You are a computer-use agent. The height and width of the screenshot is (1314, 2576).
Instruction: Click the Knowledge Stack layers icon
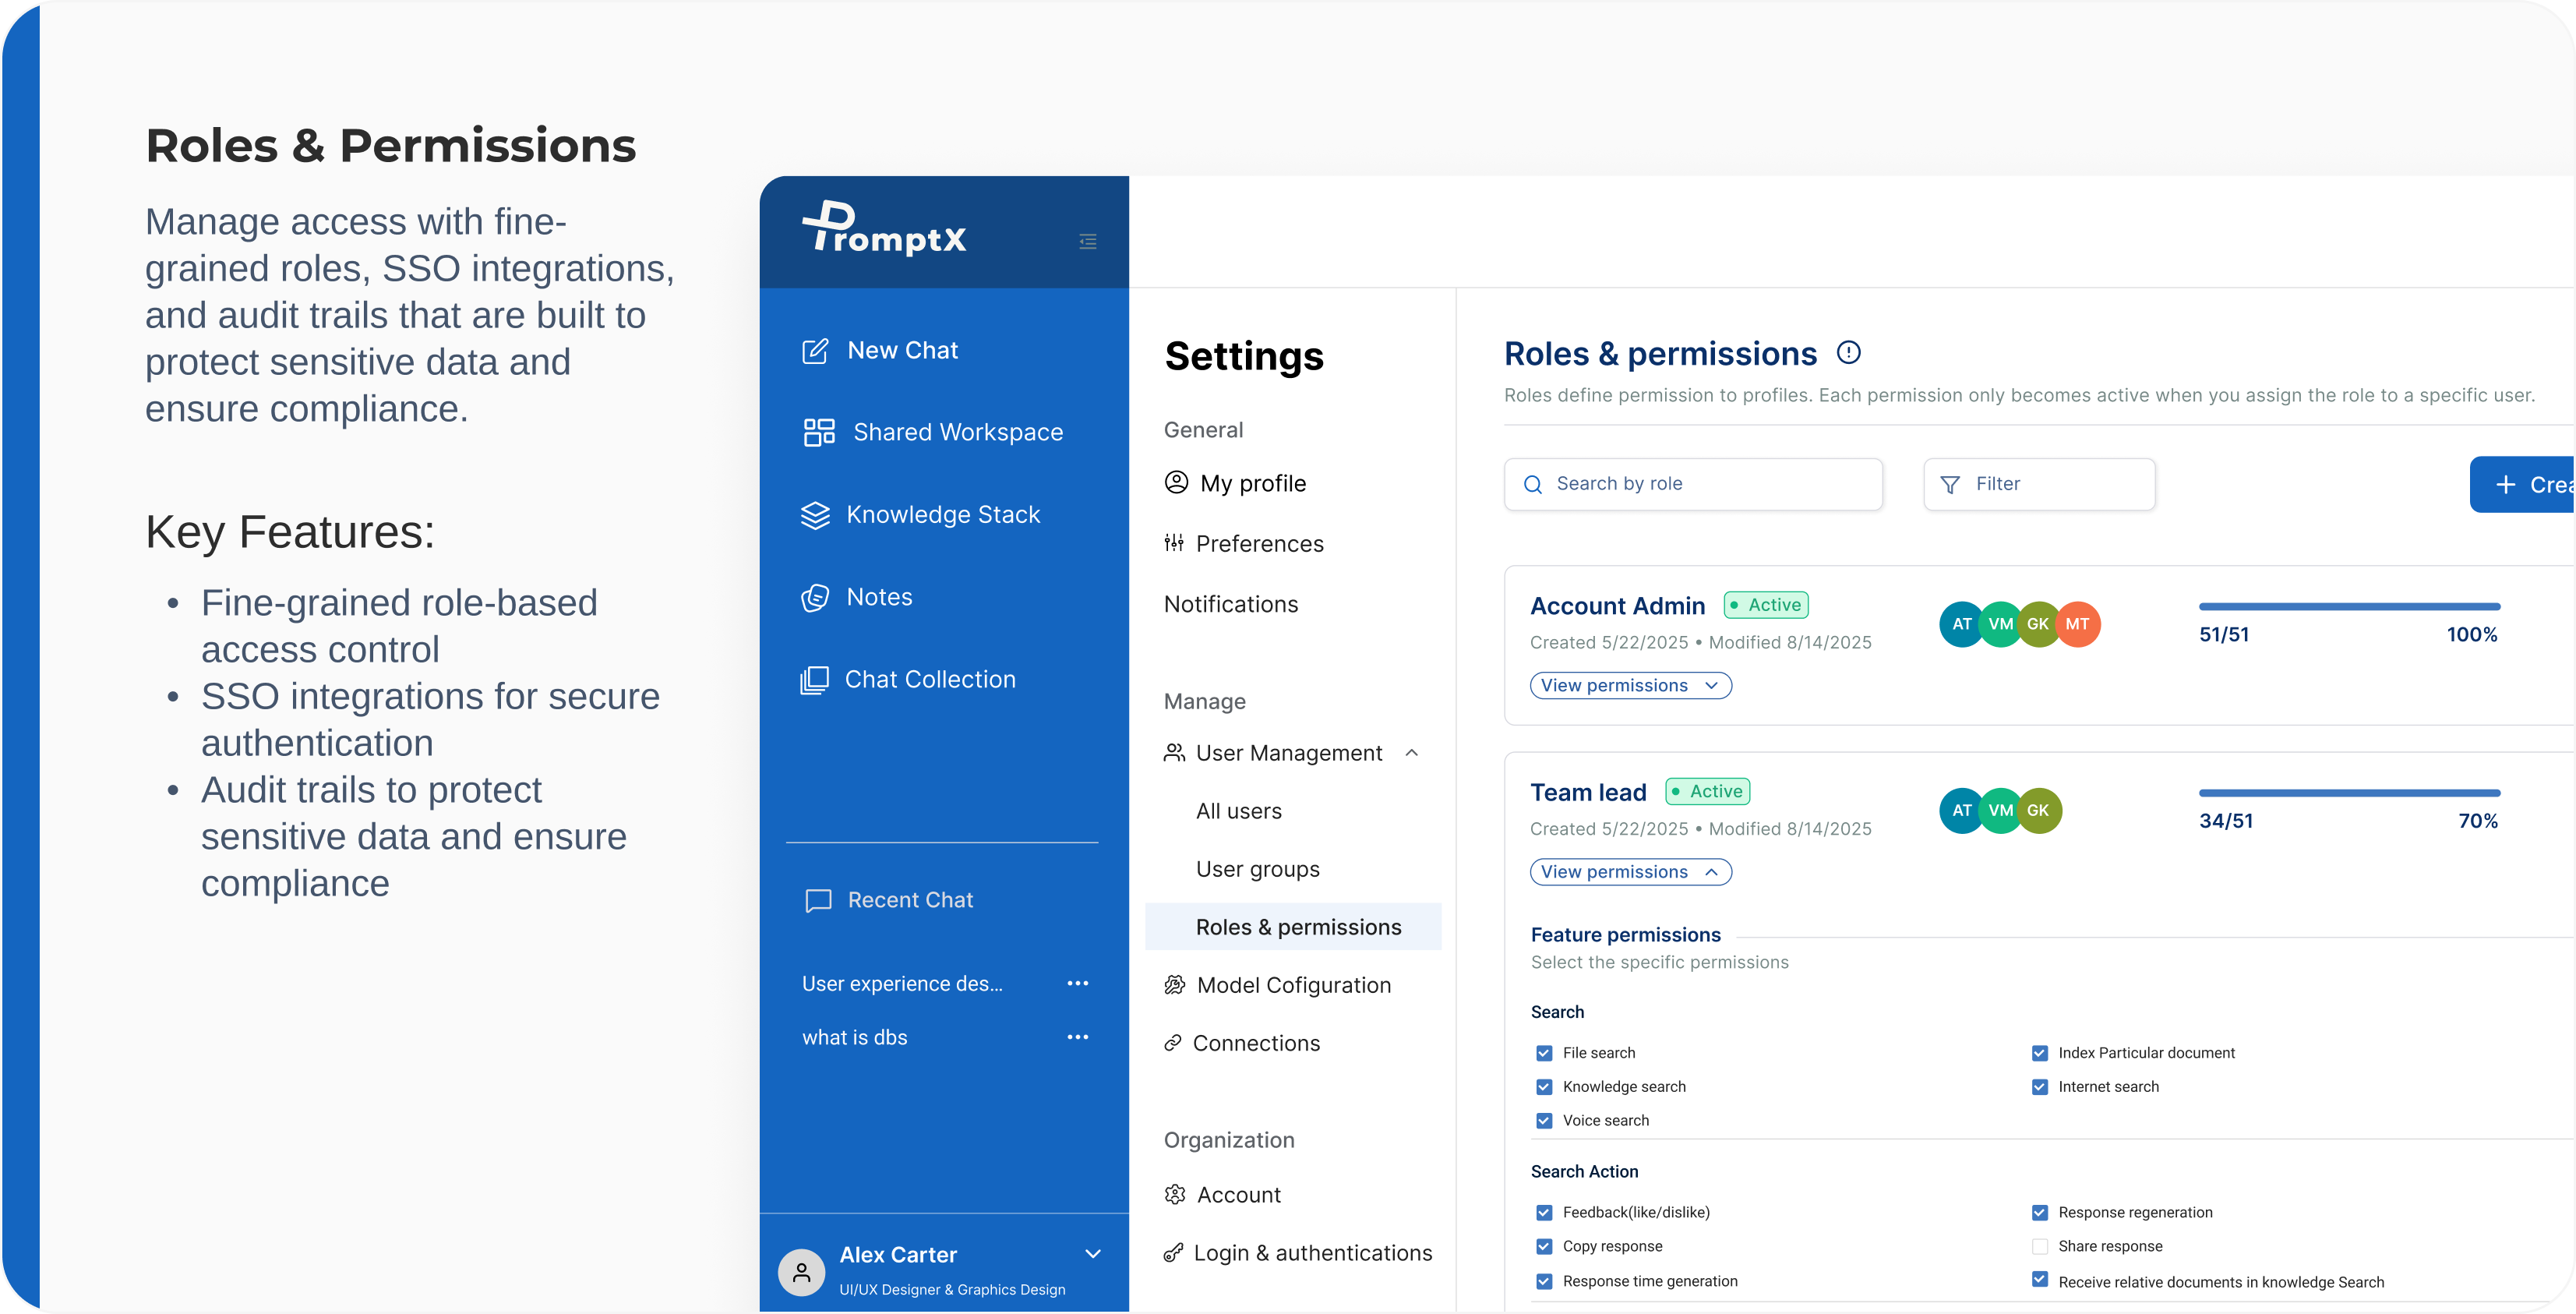tap(815, 515)
